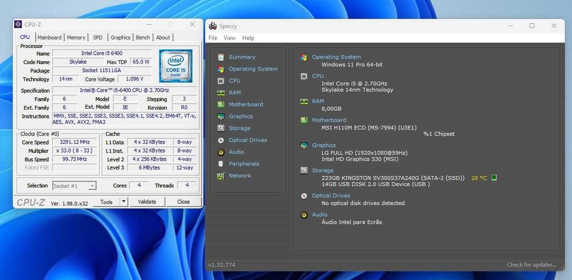The width and height of the screenshot is (572, 280).
Task: Click the Optical Drives disc icon in sidebar
Action: 221,140
